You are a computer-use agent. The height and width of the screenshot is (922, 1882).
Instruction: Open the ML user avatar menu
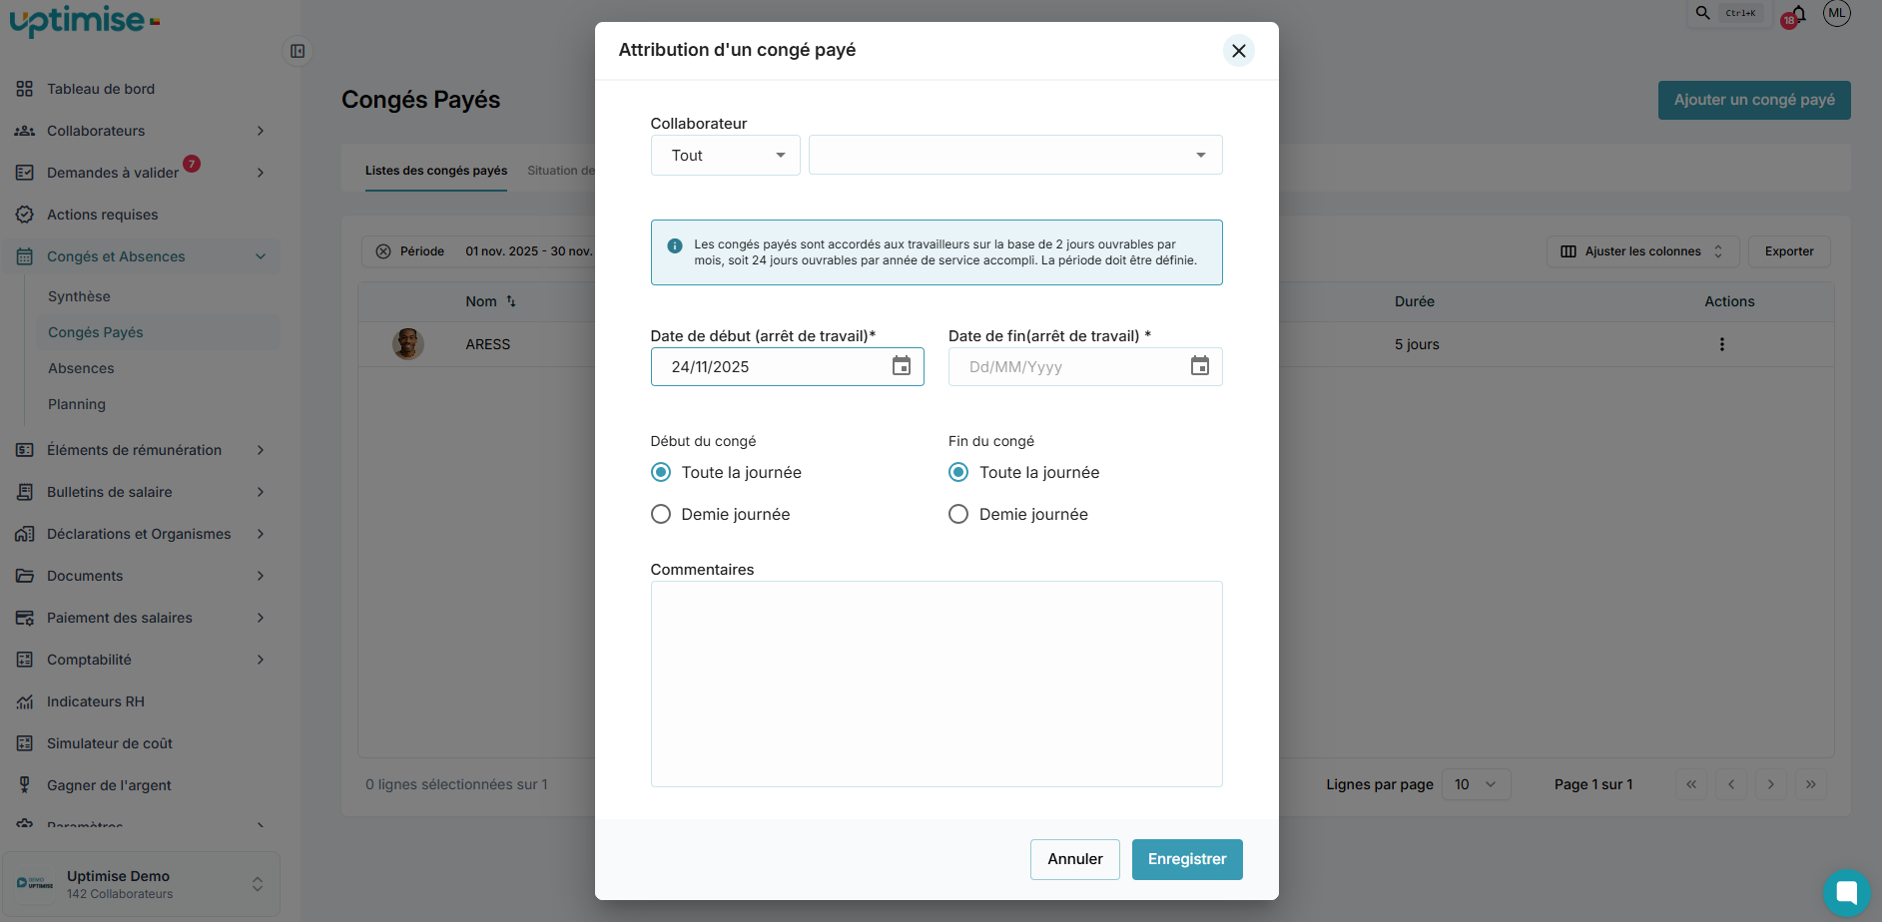pyautogui.click(x=1836, y=13)
